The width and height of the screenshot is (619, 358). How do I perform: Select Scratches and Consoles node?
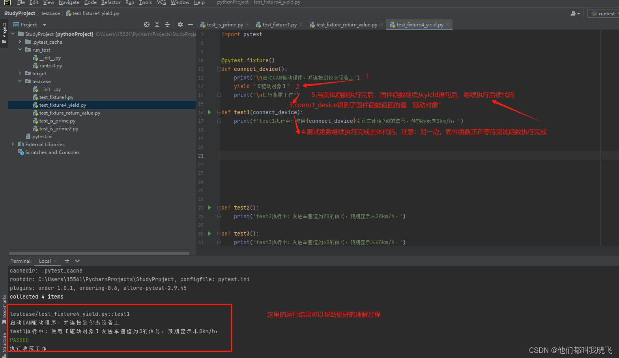point(52,152)
